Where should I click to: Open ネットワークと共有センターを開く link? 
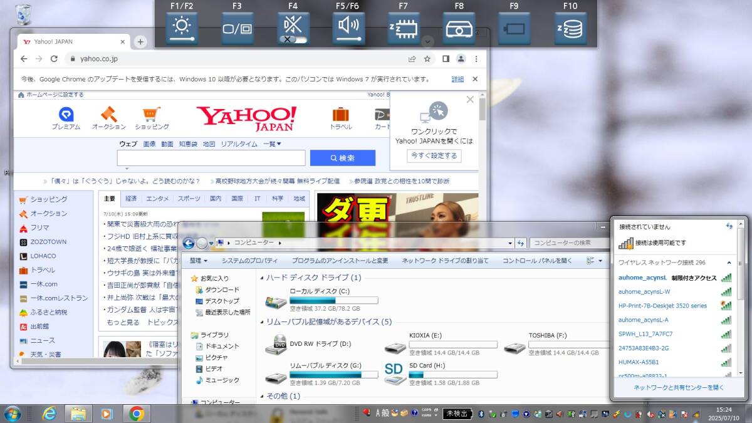pos(679,388)
